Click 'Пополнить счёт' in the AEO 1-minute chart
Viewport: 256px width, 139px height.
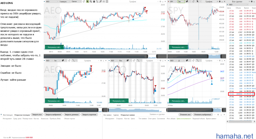tap(54, 47)
